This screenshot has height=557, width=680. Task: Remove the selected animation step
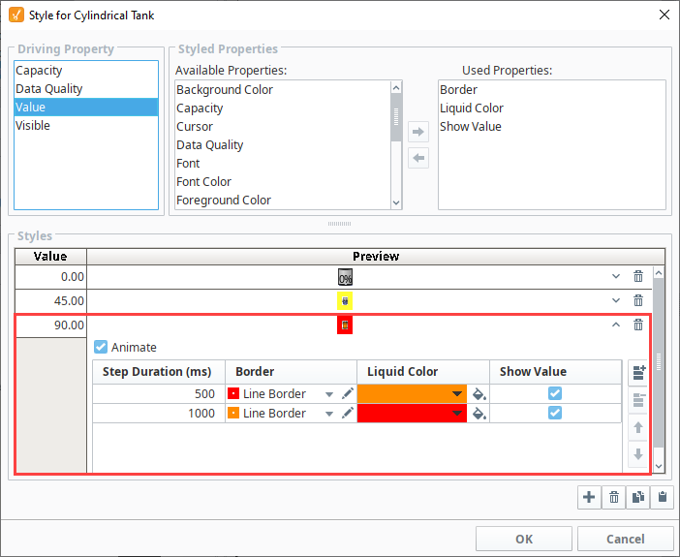pyautogui.click(x=638, y=400)
